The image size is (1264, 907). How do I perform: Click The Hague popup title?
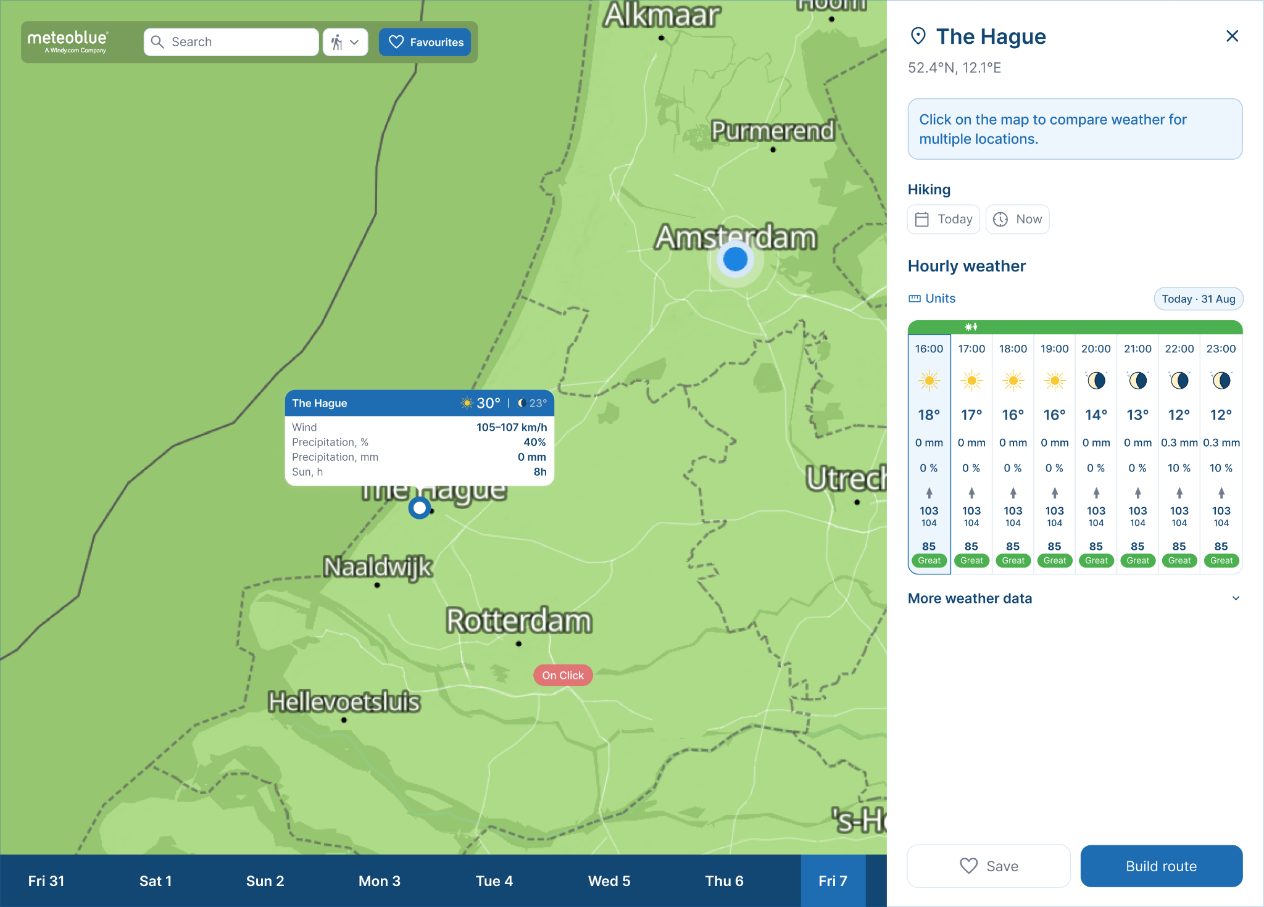(x=319, y=403)
